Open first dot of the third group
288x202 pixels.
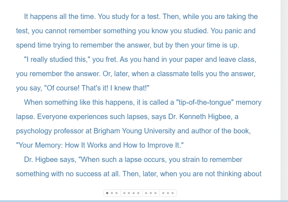[146, 193]
